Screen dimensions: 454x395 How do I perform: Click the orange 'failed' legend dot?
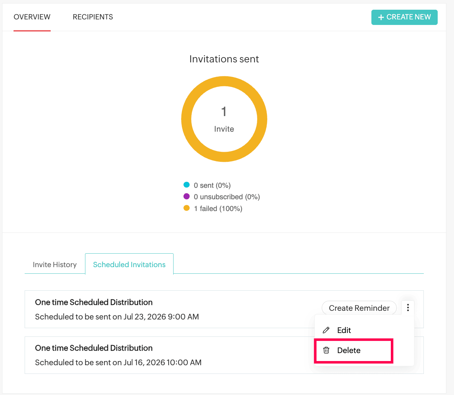pyautogui.click(x=186, y=208)
